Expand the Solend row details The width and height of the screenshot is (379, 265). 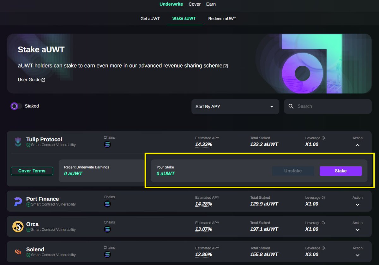(x=357, y=255)
